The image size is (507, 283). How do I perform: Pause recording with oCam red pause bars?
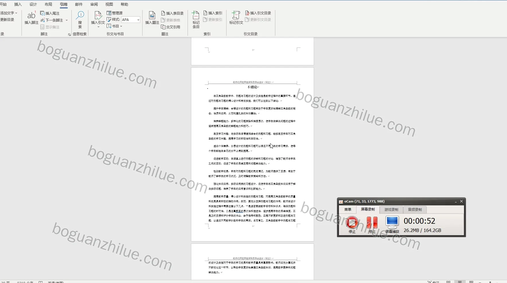(x=372, y=223)
